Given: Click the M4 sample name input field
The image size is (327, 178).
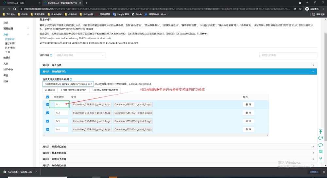Looking at the screenshot, I should (61, 129).
